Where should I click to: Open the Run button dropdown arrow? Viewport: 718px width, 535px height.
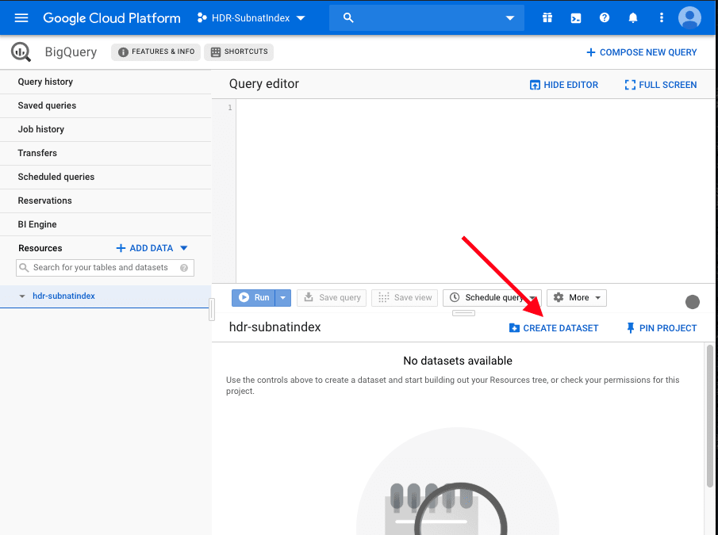point(283,298)
